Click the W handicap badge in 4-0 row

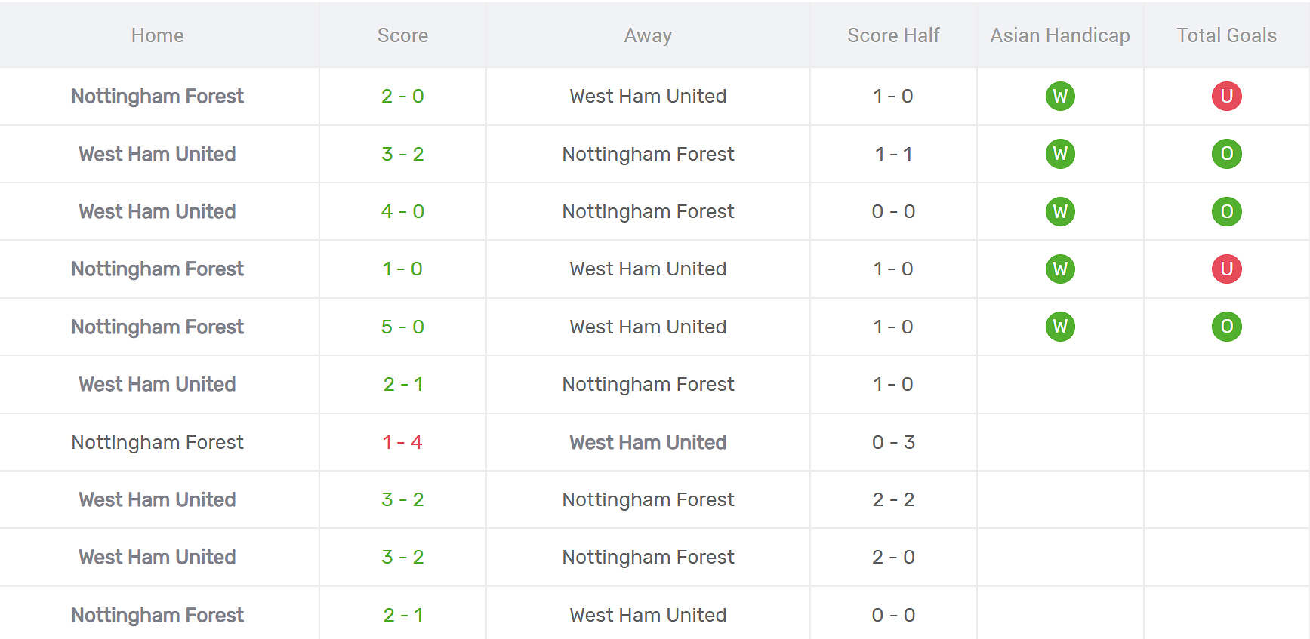point(1060,211)
